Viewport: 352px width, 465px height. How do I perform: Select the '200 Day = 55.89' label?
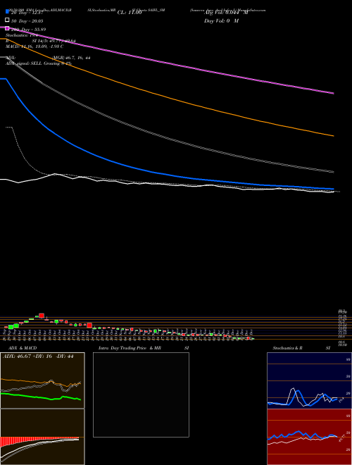click(x=28, y=30)
